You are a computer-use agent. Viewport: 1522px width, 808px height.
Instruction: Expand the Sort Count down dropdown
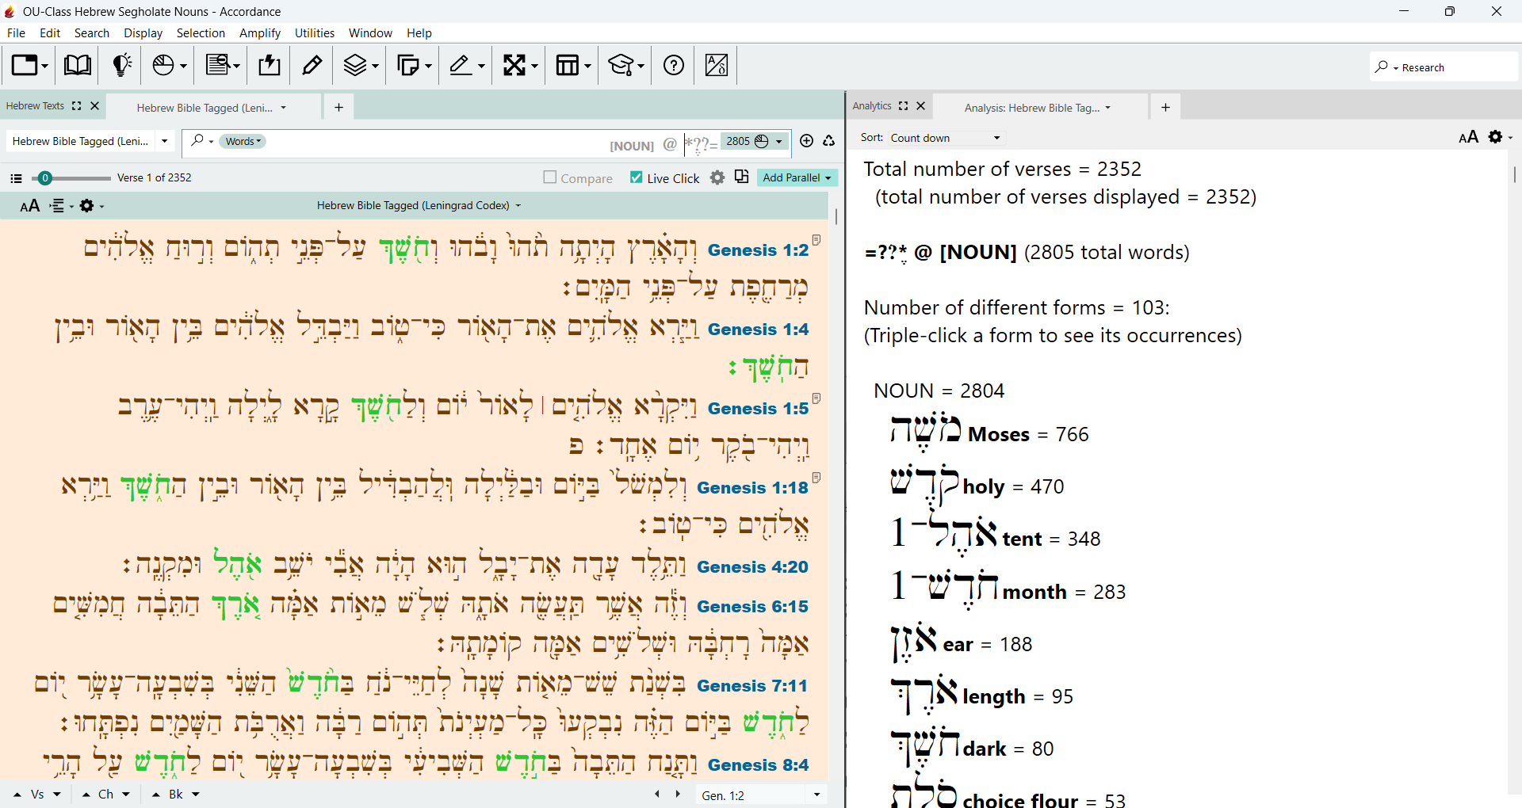coord(945,138)
